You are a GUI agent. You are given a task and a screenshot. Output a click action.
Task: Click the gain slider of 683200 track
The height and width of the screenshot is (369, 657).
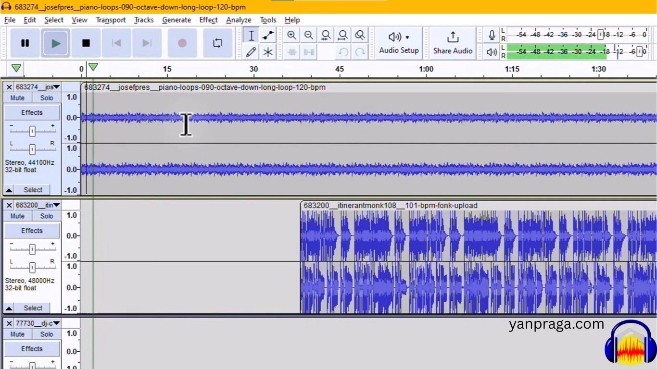point(32,248)
